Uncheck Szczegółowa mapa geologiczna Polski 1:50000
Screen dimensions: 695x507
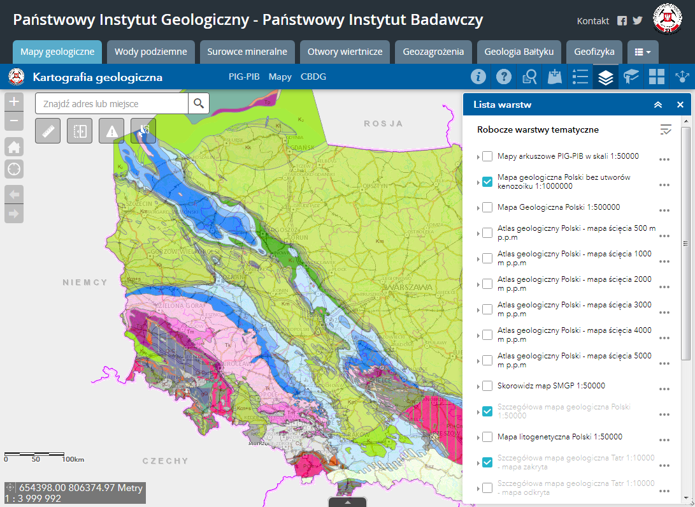pyautogui.click(x=487, y=411)
